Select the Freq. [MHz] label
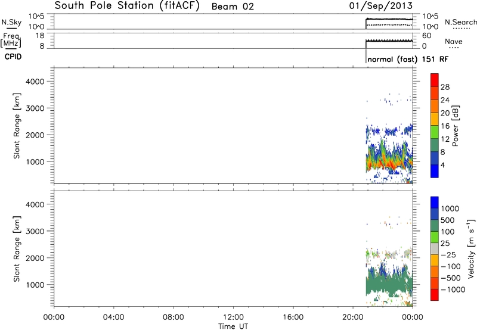This screenshot has height=330, width=477. pyautogui.click(x=11, y=40)
